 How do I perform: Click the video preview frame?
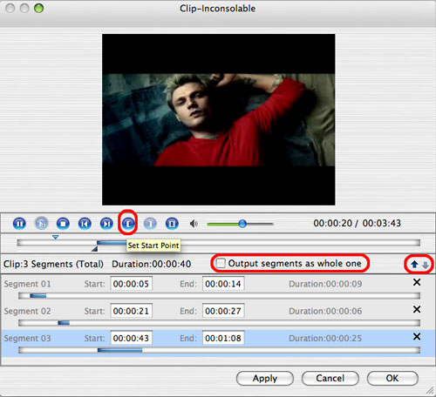coord(218,119)
